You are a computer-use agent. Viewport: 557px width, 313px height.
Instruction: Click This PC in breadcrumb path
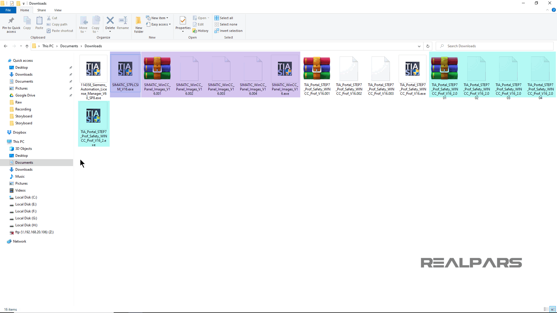(x=48, y=46)
